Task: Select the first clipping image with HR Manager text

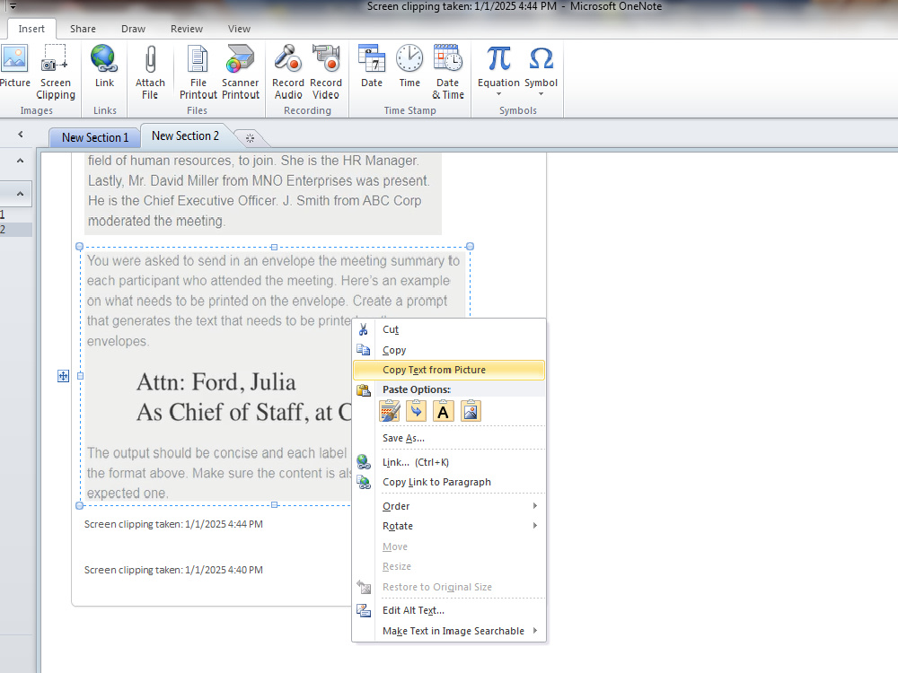Action: coord(263,194)
